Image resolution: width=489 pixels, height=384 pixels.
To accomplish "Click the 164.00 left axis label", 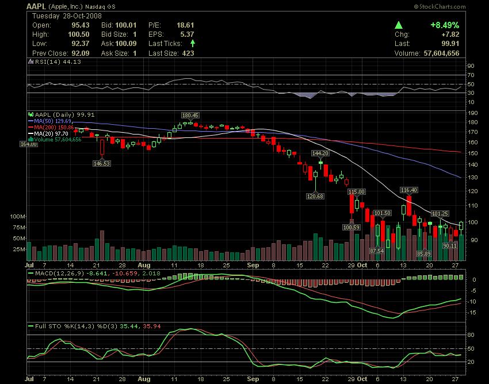I will pos(29,144).
